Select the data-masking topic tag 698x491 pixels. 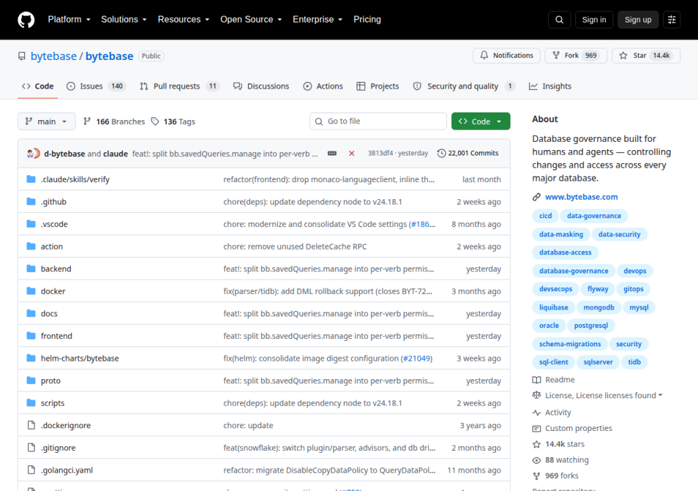[x=561, y=235]
